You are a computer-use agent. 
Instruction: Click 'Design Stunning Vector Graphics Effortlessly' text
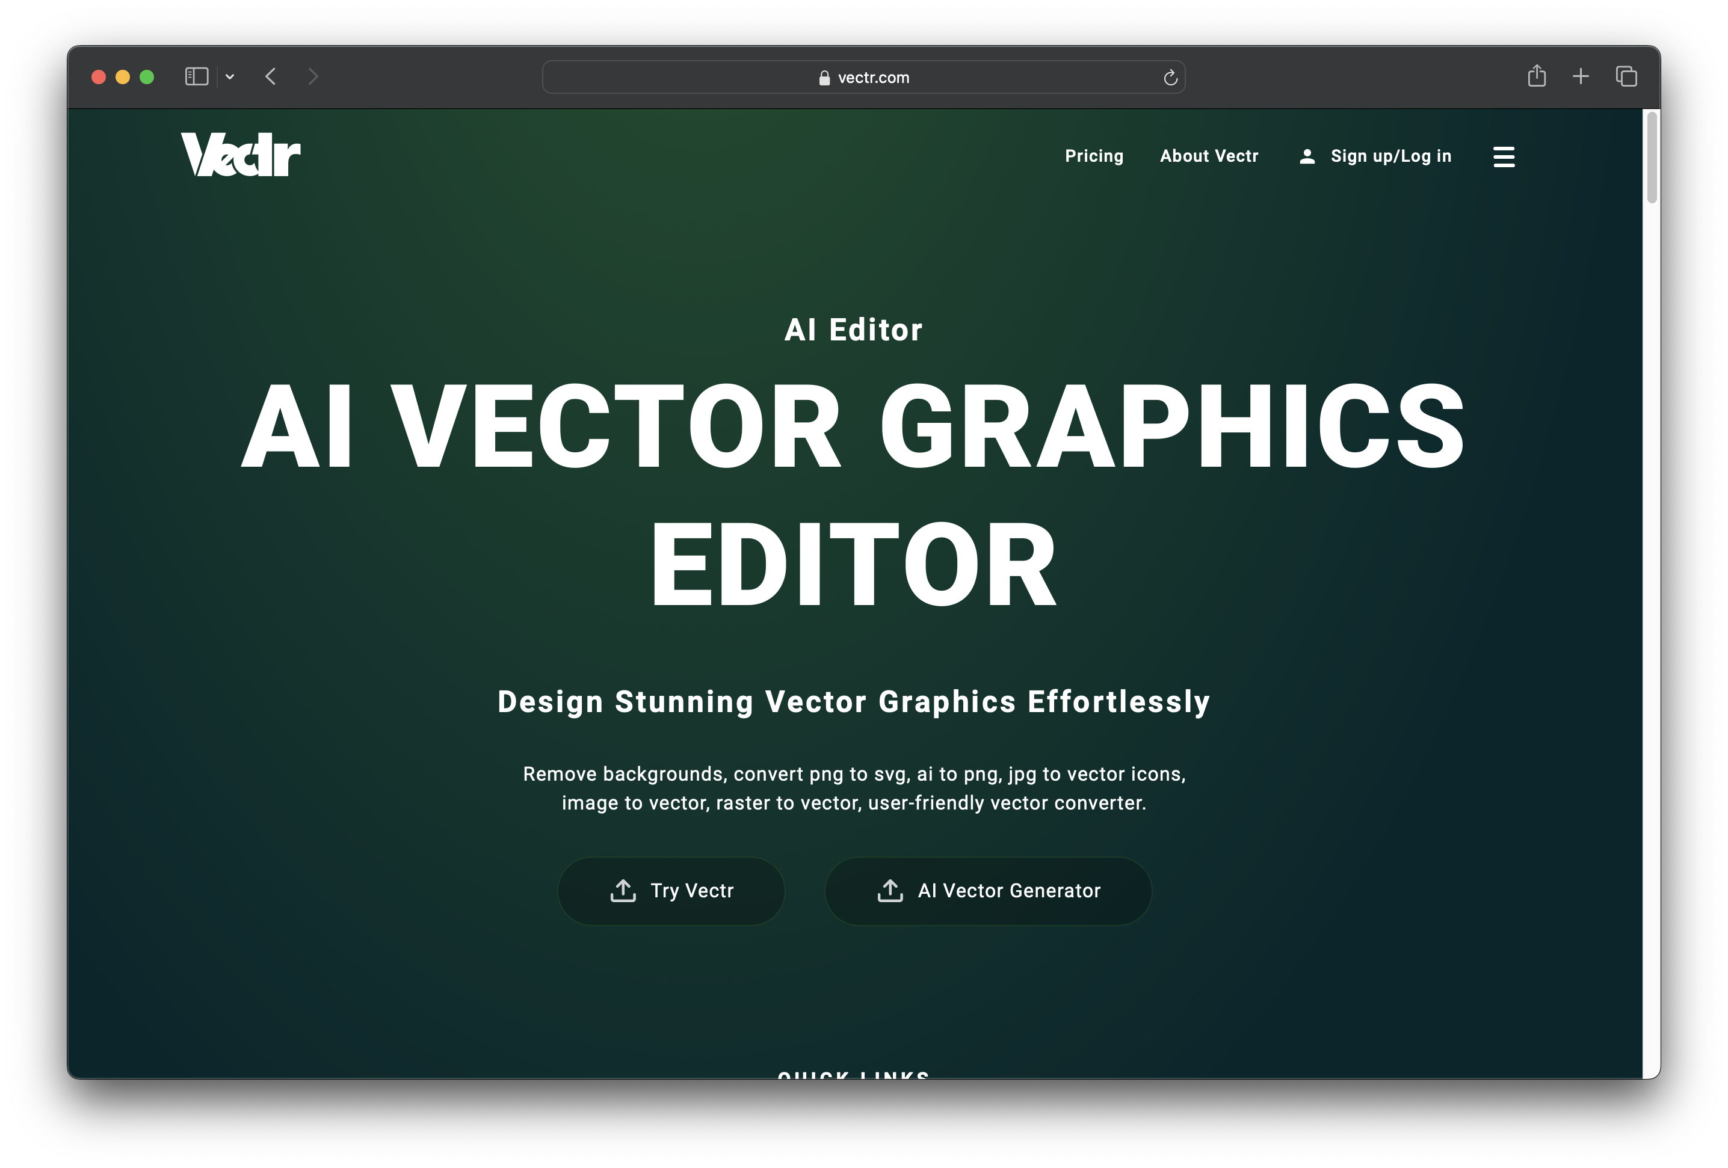[x=854, y=701]
